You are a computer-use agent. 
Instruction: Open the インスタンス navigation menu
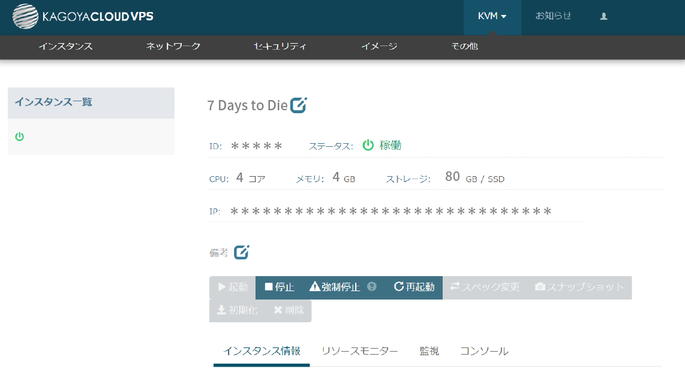coord(65,46)
